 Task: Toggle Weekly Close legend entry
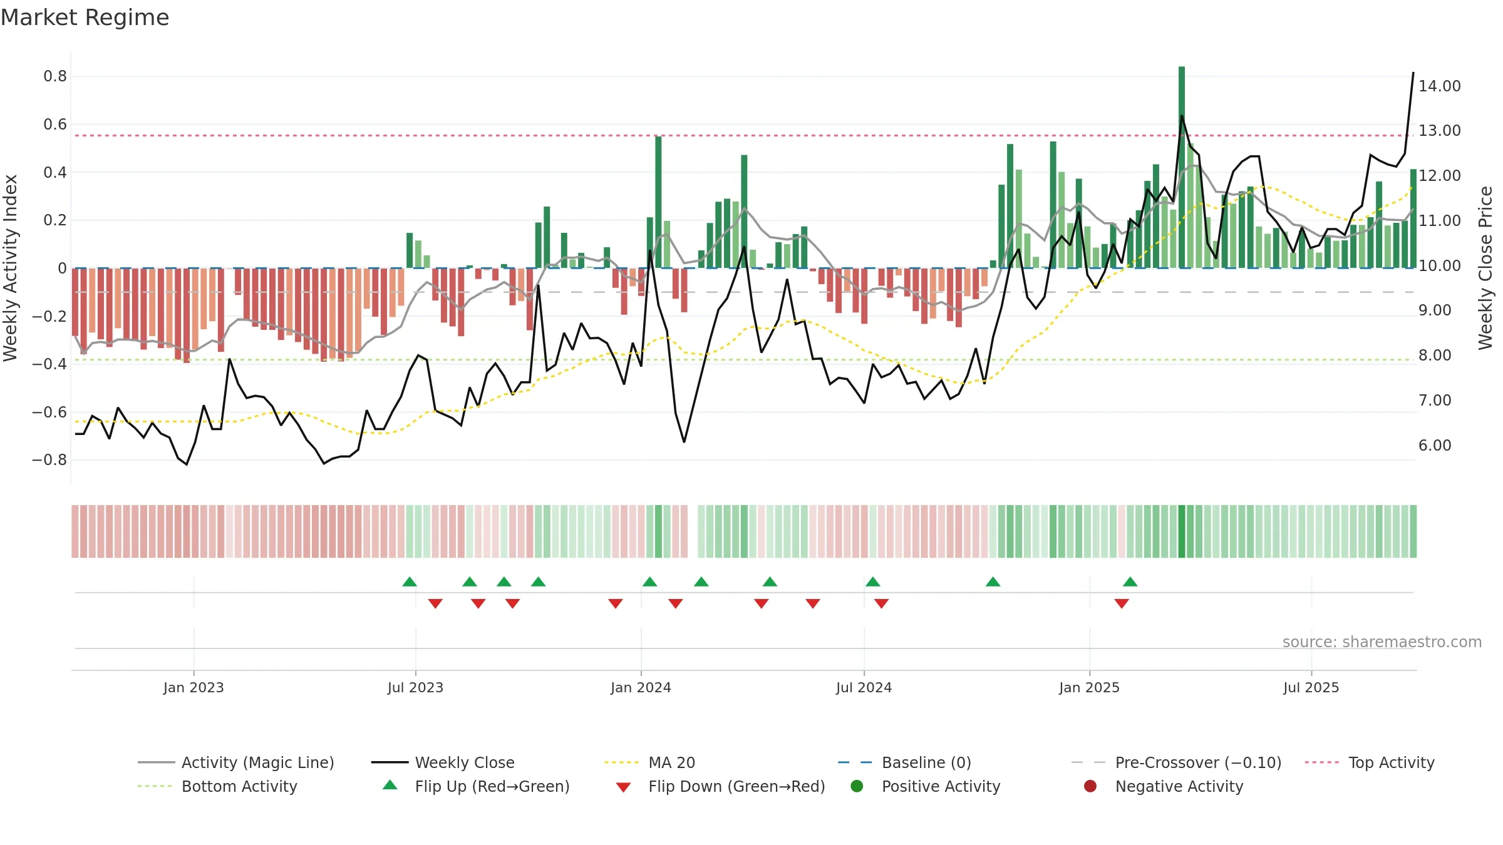tap(443, 762)
